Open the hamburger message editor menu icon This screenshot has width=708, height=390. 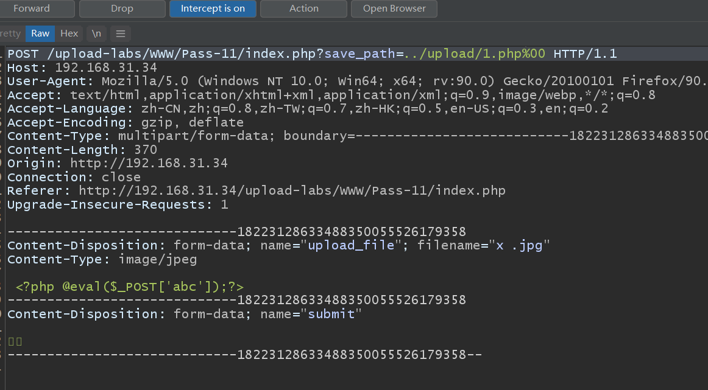point(121,33)
